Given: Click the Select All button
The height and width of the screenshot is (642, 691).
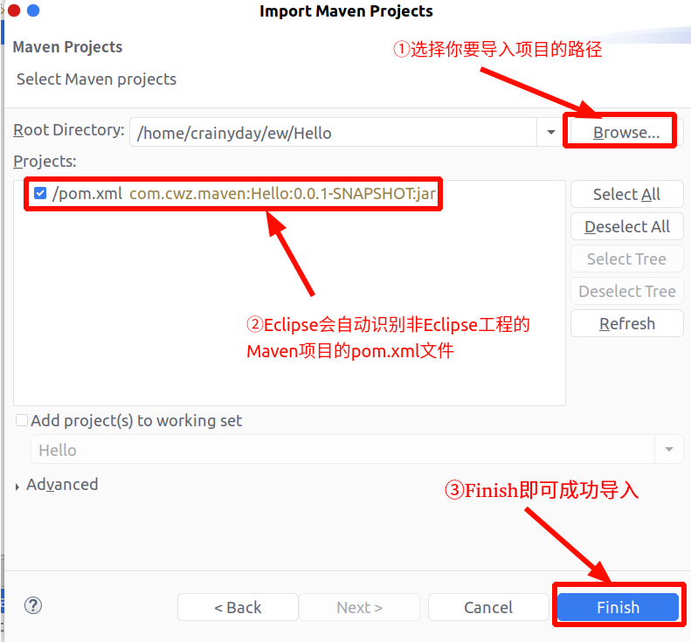Looking at the screenshot, I should pos(626,194).
